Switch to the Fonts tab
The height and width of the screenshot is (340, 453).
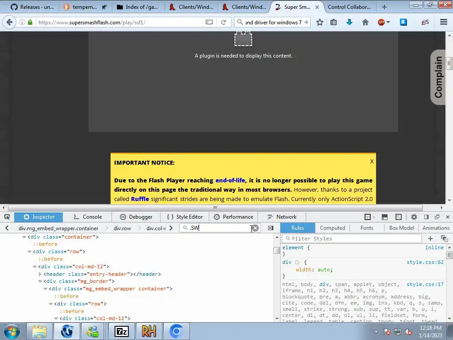pos(367,228)
